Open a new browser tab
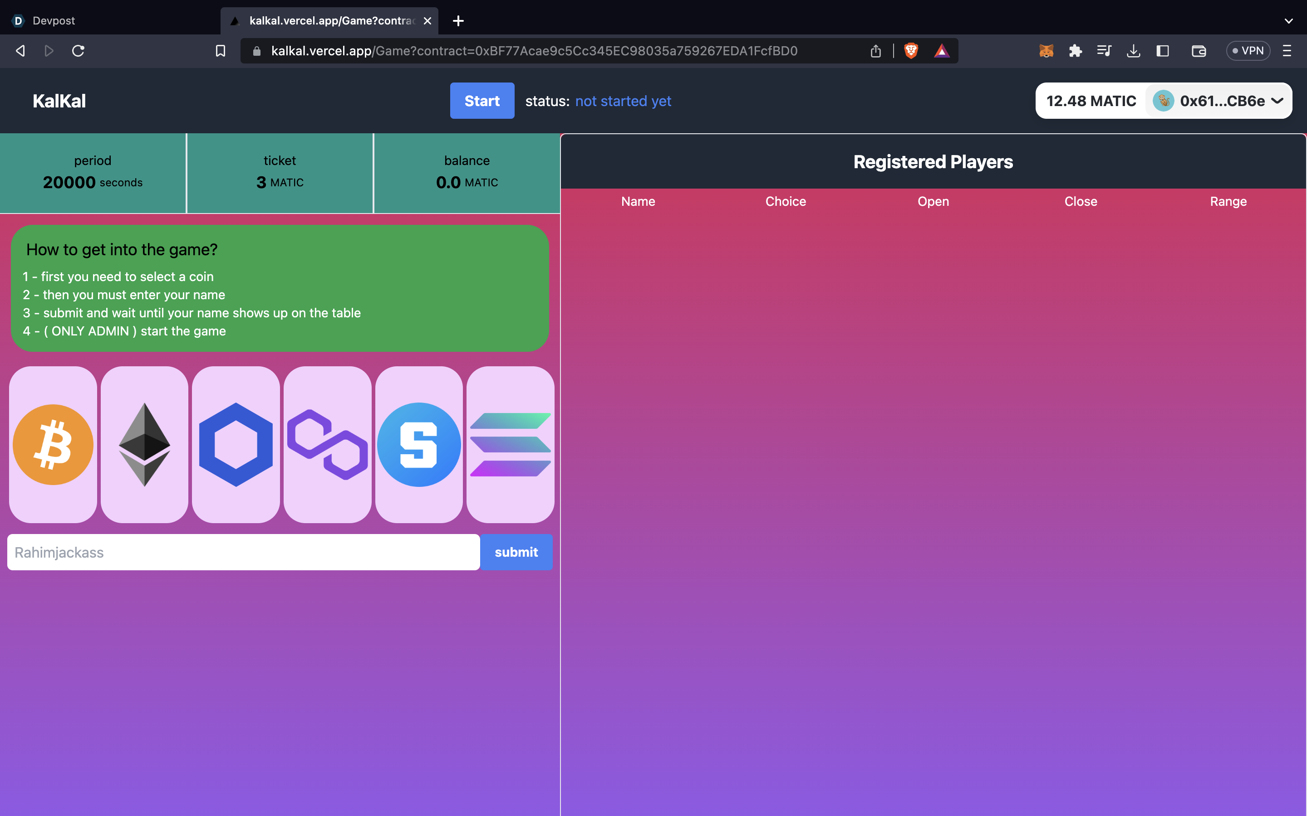 (458, 21)
